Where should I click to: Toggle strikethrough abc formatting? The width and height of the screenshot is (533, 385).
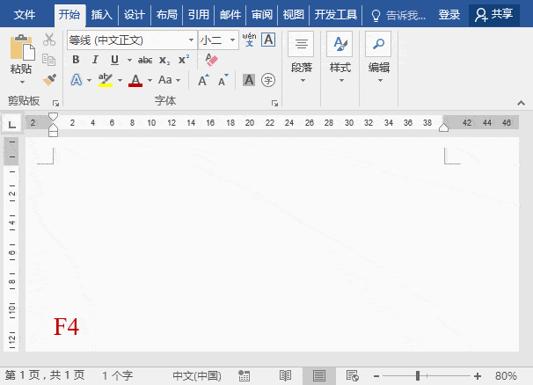145,60
